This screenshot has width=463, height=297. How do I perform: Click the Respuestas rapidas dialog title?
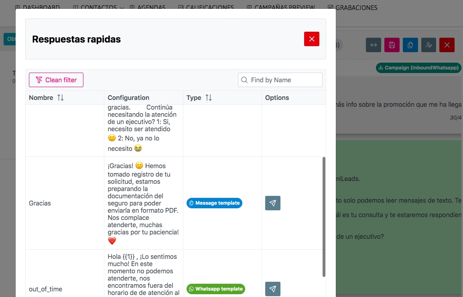[77, 39]
